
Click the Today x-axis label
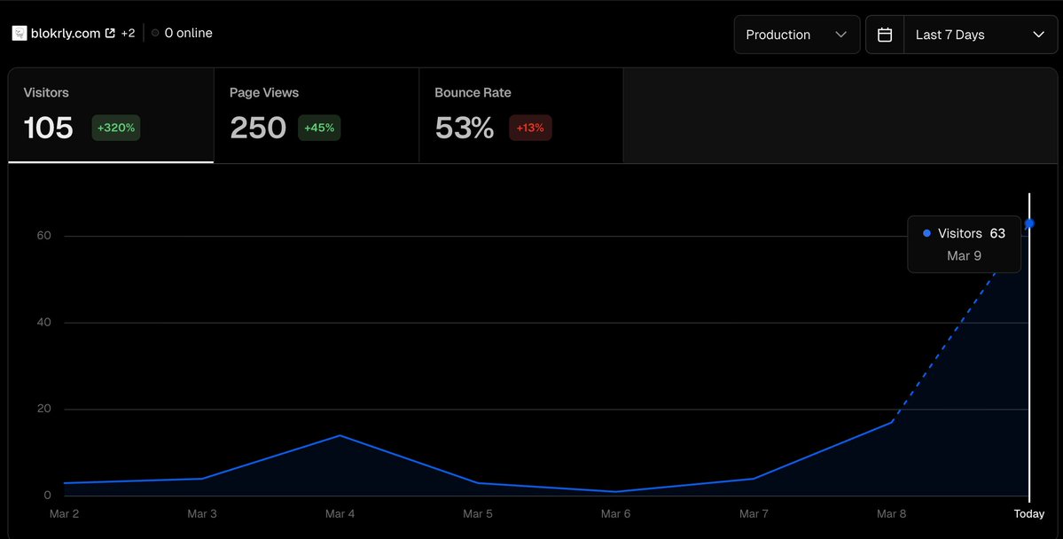click(x=1029, y=514)
